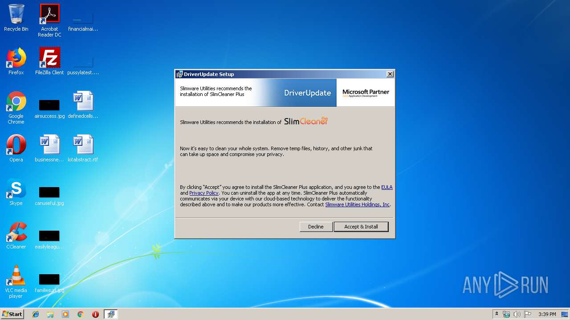Screen dimensions: 570x320
Task: Click the Show desktop button
Action: click(566, 314)
